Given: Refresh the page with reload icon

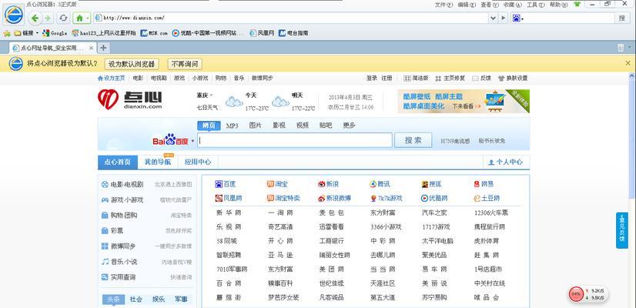Looking at the screenshot, I should click(x=63, y=18).
